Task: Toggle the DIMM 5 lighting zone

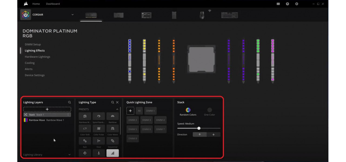Action: (132, 129)
